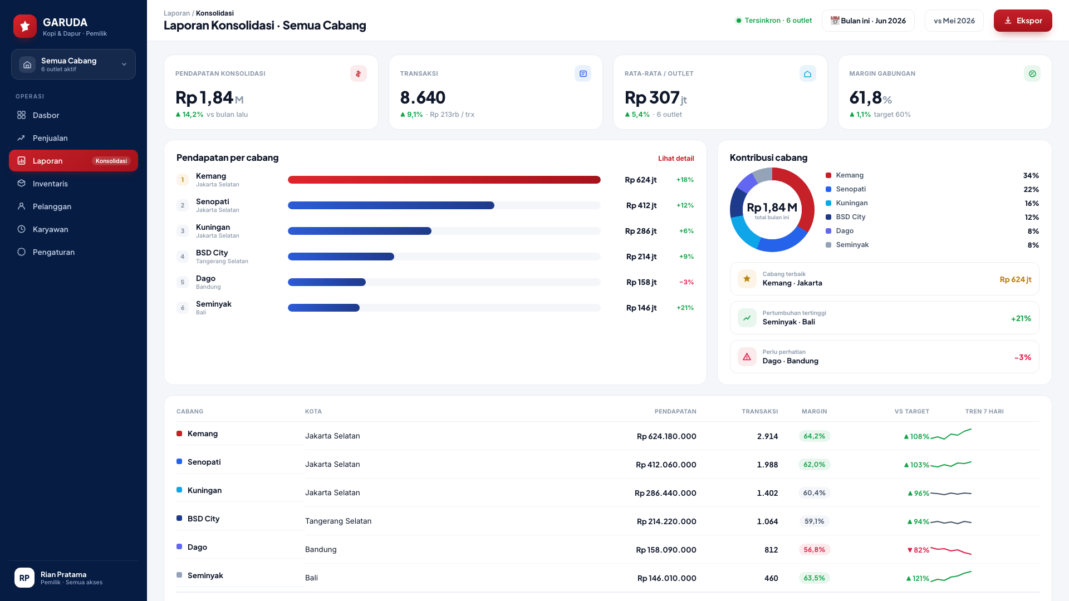Open the vs Mei 2026 comparison selector

tap(954, 21)
